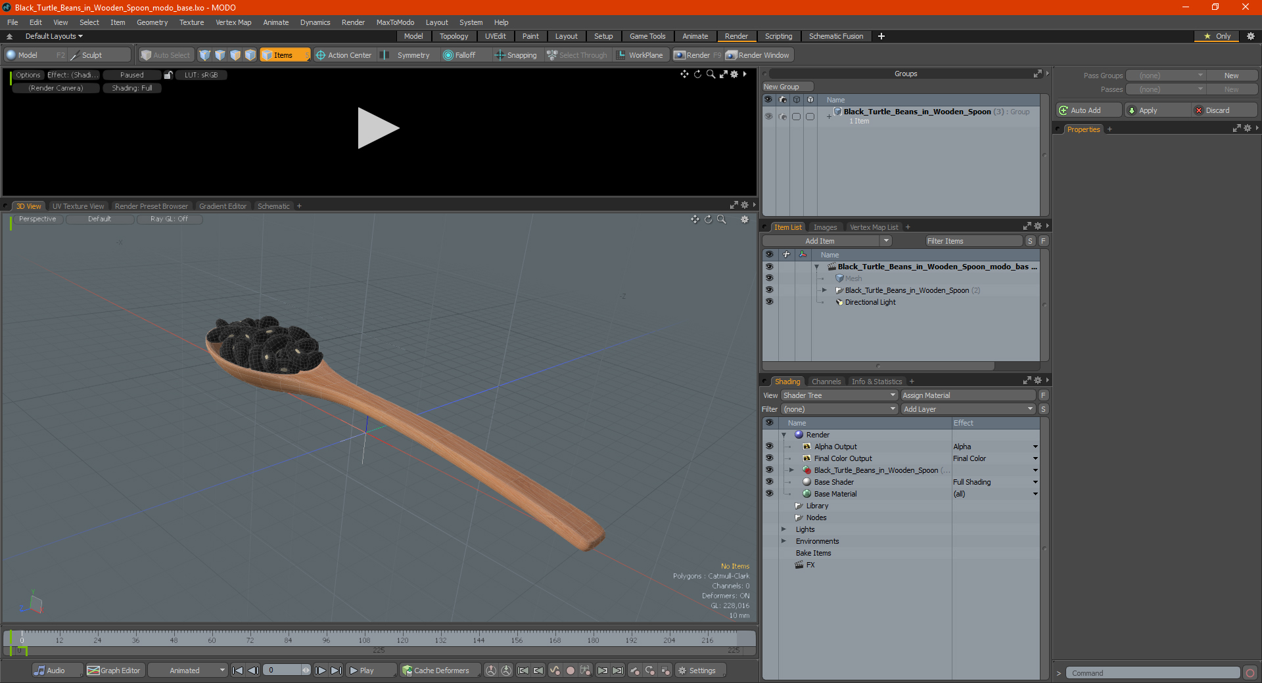Click the current frame input field
This screenshot has height=683, width=1262.
(x=283, y=671)
